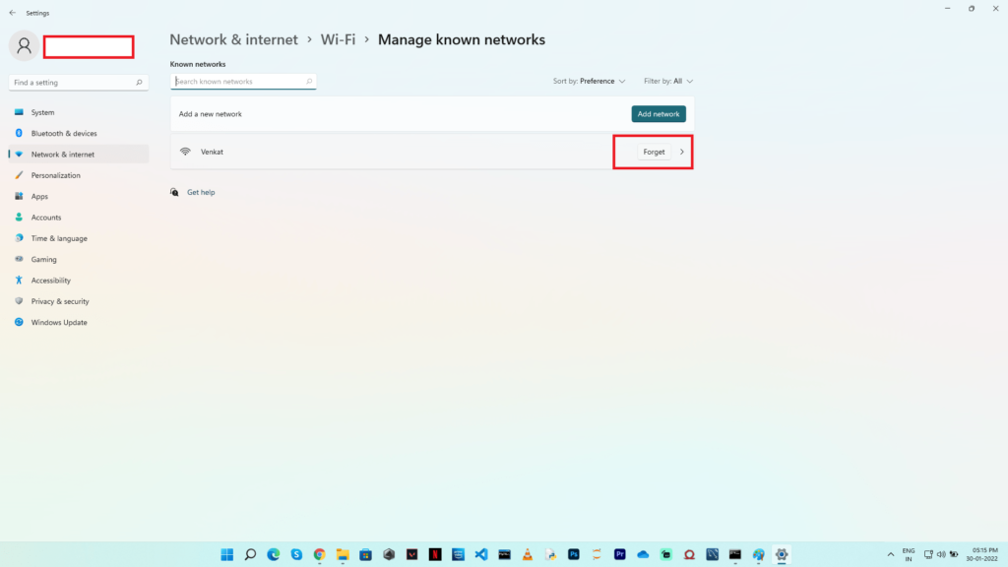Click the Get help icon
The width and height of the screenshot is (1008, 567).
tap(174, 192)
